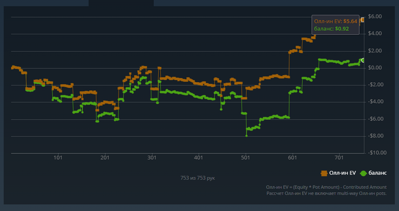Click the -$10.00 y-axis label
This screenshot has height=211, width=399.
[377, 153]
